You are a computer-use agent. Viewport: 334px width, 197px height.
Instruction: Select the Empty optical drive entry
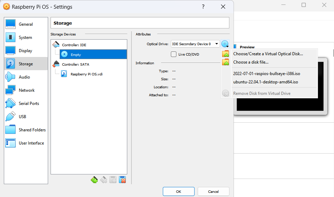76,55
